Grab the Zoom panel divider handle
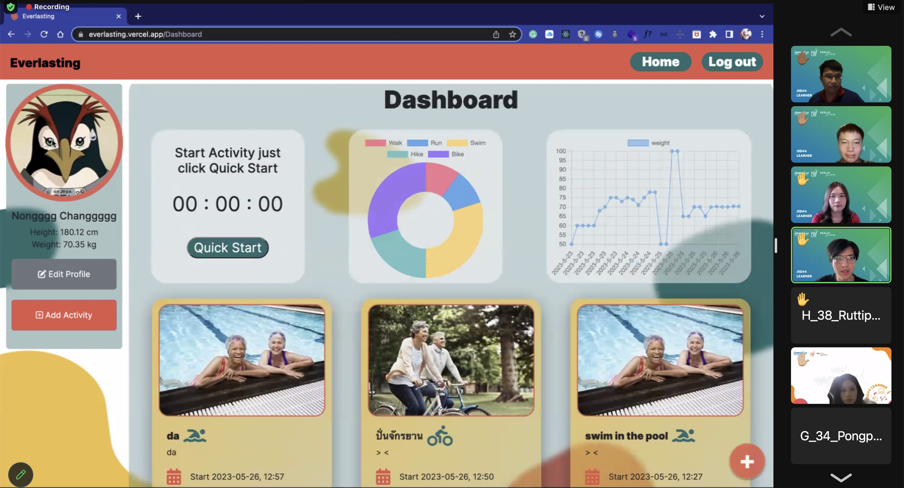904x488 pixels. (x=776, y=245)
